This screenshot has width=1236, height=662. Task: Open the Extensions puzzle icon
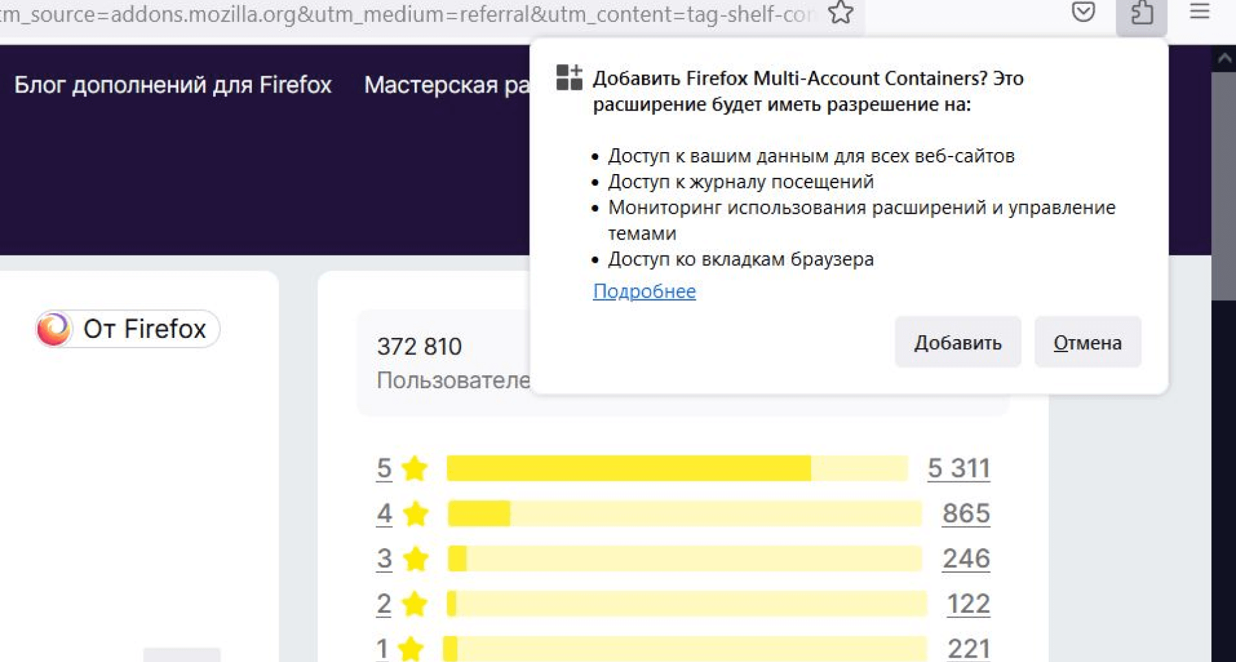tap(1141, 14)
